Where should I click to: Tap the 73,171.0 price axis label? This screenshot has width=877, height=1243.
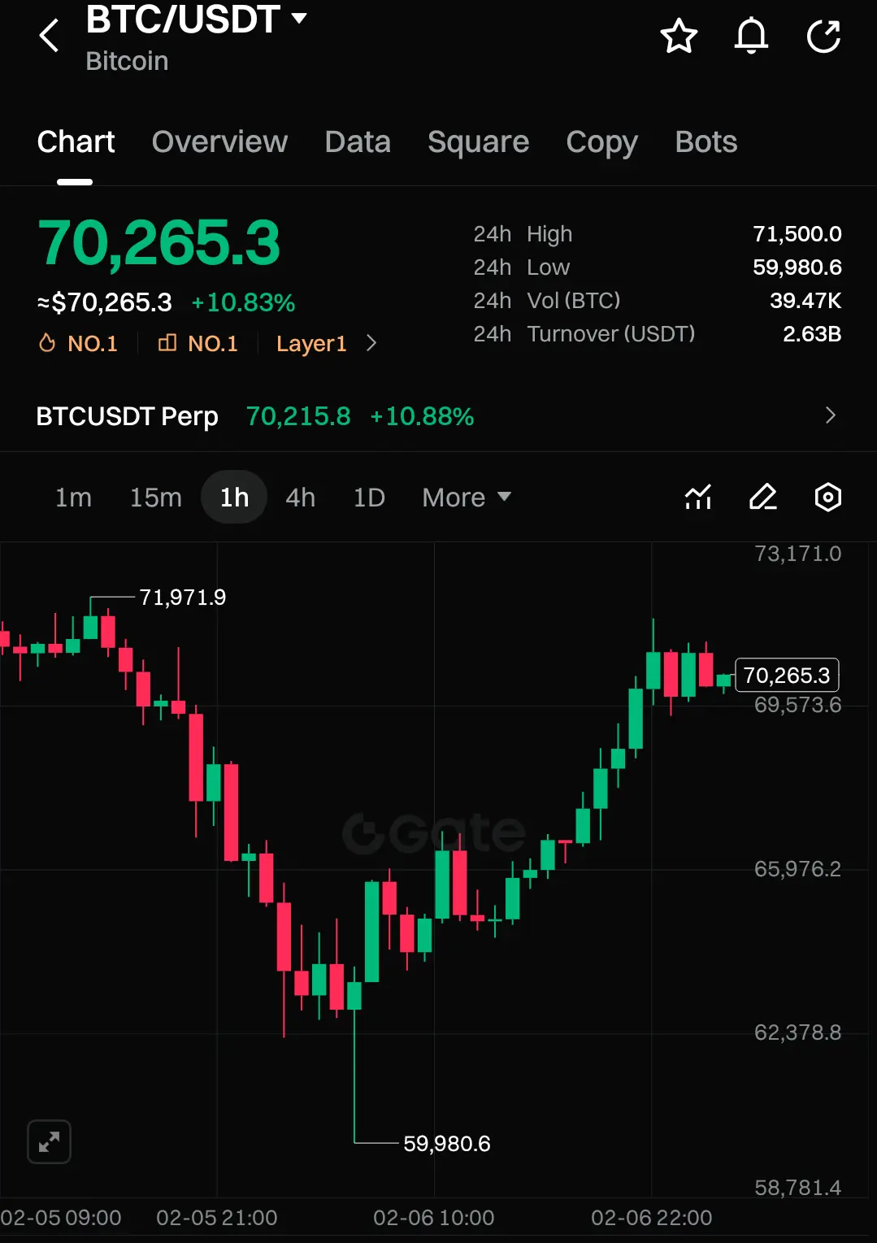point(797,554)
